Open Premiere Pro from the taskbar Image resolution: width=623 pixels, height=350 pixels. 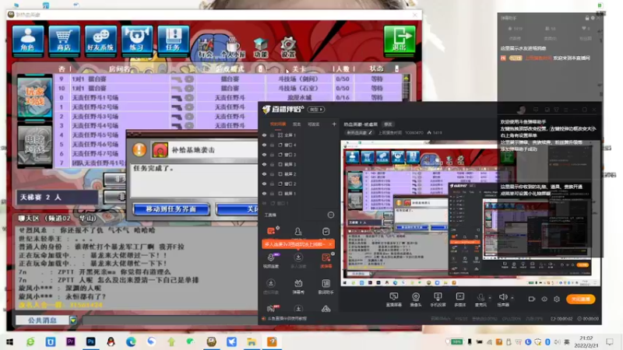tap(70, 341)
